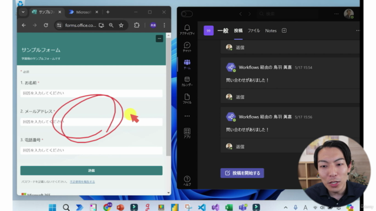Open site information icon in address bar
This screenshot has height=211, width=376.
click(x=59, y=25)
